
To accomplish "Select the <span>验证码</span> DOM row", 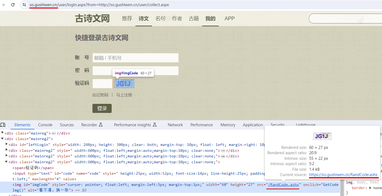I will click(33, 168).
